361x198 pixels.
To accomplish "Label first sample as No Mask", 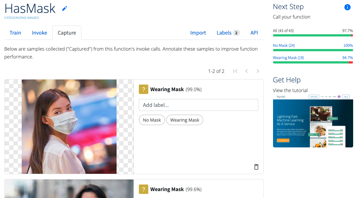I will pyautogui.click(x=152, y=120).
